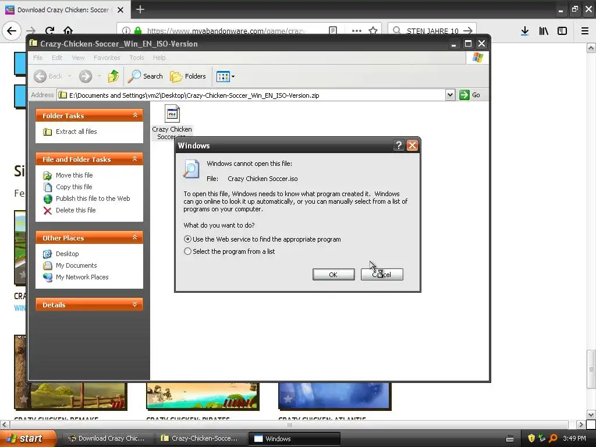Open Firefox downloads arrow icon

[524, 31]
